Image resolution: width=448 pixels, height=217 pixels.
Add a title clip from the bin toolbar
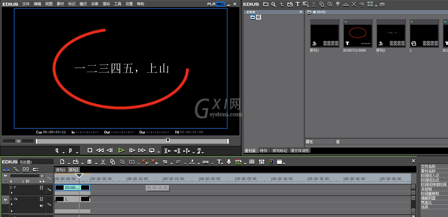tap(297, 4)
